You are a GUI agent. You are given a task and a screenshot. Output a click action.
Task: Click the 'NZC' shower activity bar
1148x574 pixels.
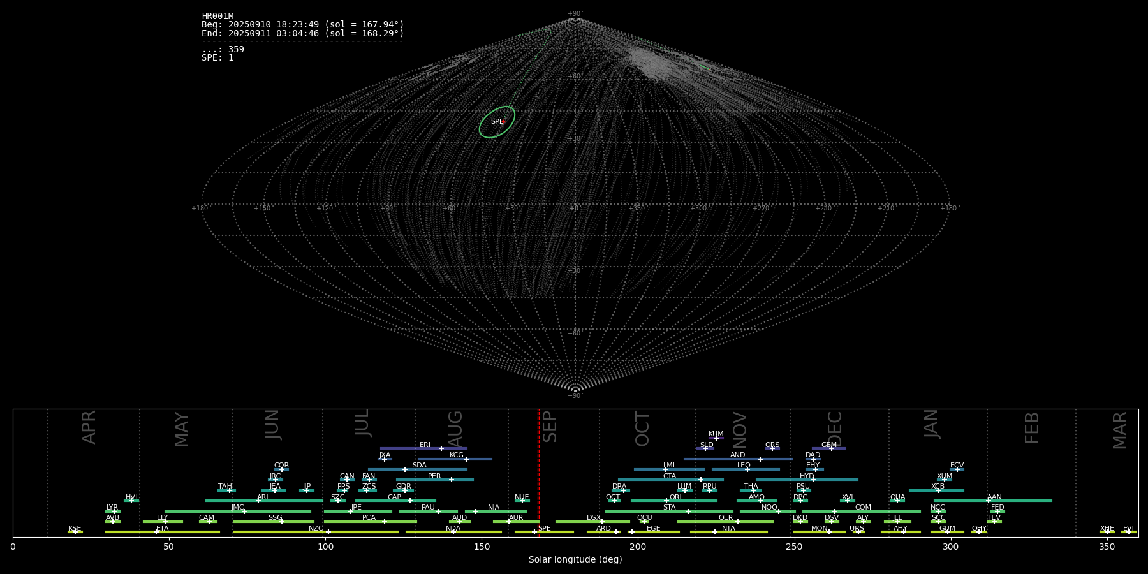316,532
